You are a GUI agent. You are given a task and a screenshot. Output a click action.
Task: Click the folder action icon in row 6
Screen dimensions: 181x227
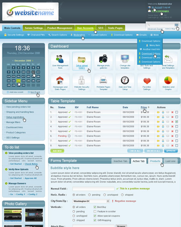(158, 136)
